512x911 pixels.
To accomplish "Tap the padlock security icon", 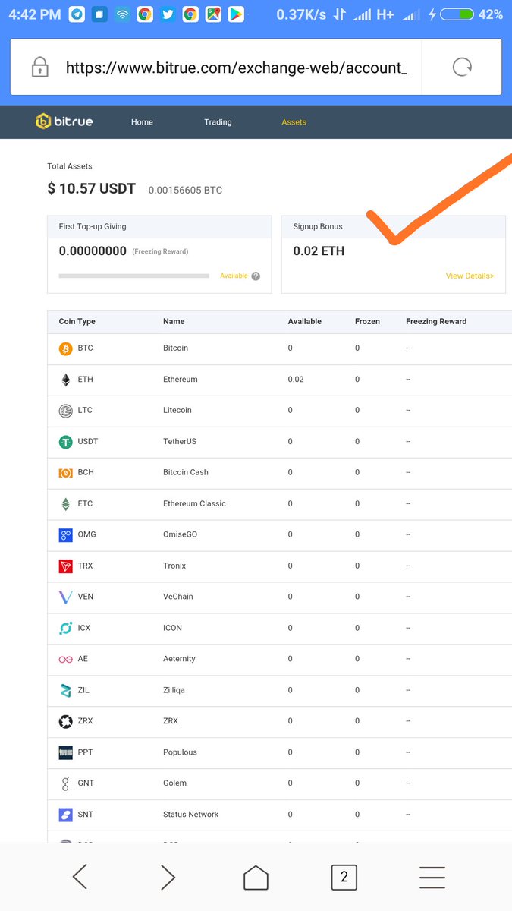I will click(39, 68).
